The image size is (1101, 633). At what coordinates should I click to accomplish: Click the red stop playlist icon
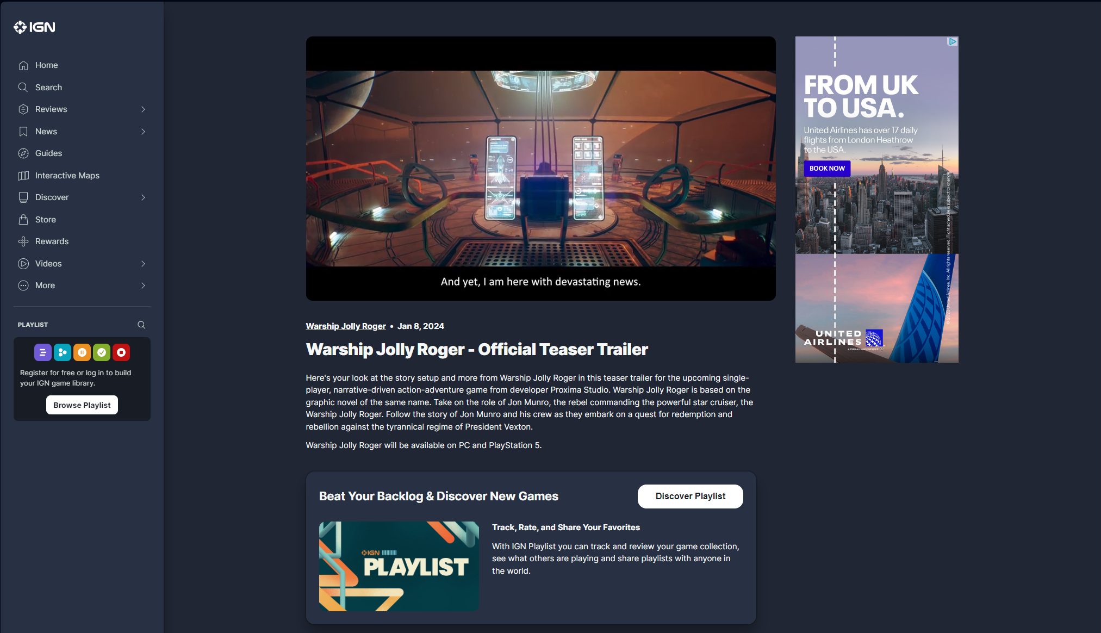pos(121,352)
